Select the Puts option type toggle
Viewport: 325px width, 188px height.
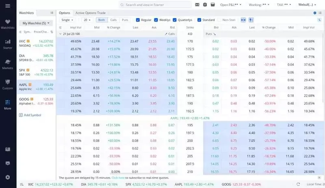pyautogui.click(x=125, y=20)
